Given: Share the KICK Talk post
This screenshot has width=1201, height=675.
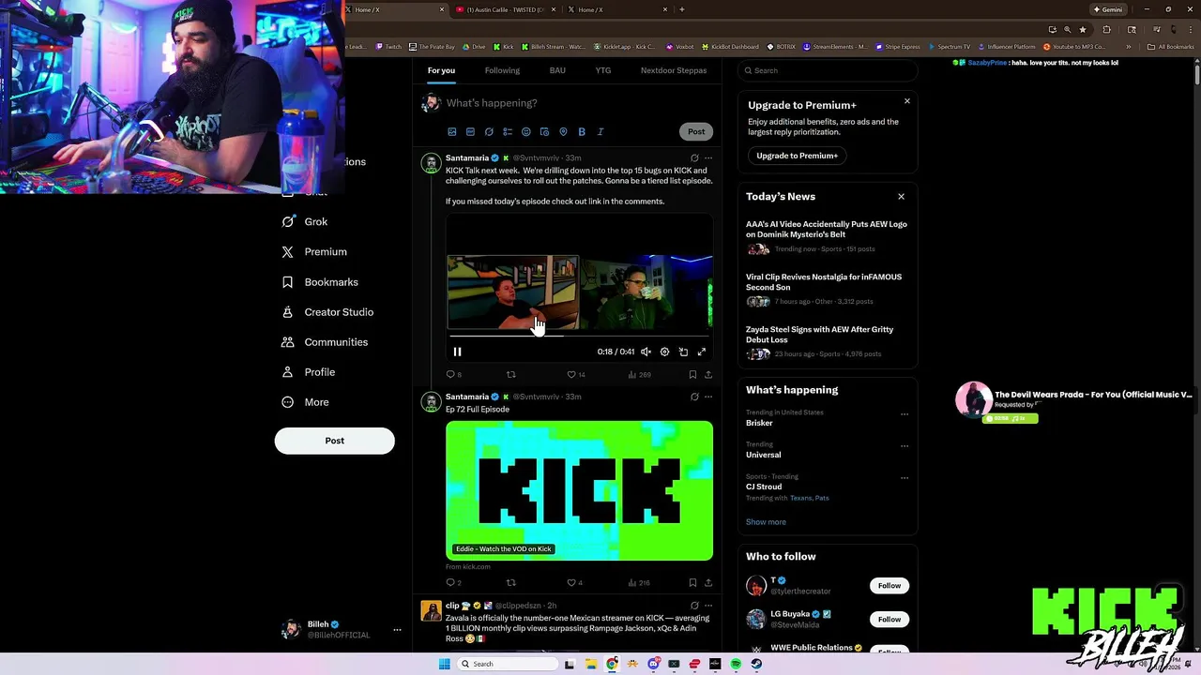Looking at the screenshot, I should click(708, 375).
